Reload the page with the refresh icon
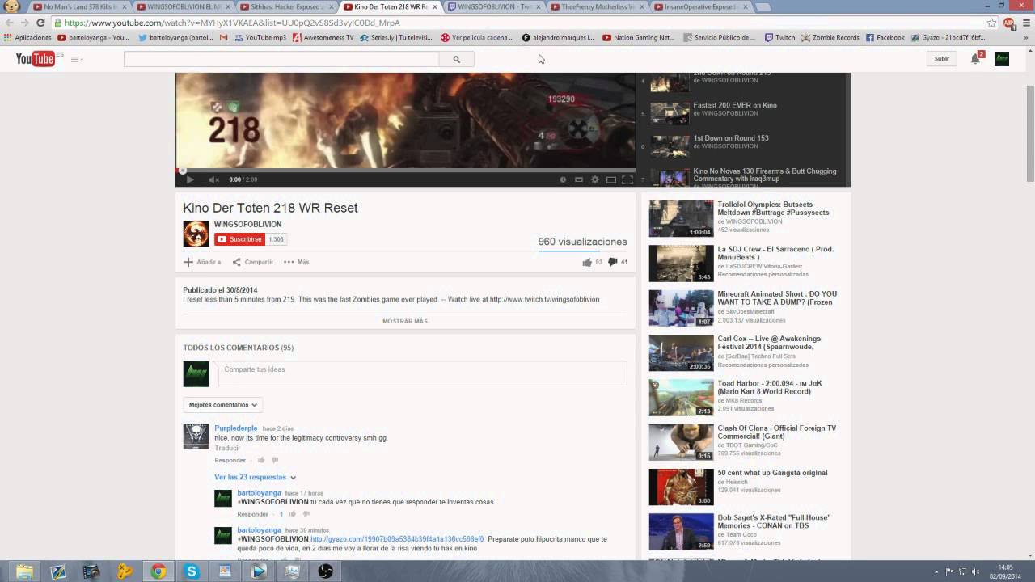 tap(40, 23)
